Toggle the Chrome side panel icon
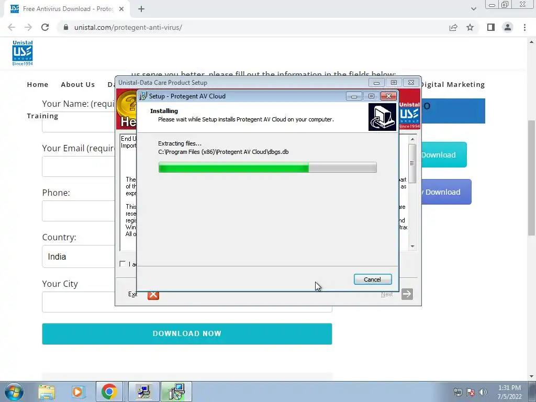 [491, 27]
